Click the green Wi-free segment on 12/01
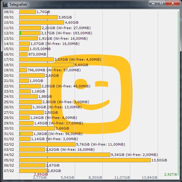 pos(20,33)
